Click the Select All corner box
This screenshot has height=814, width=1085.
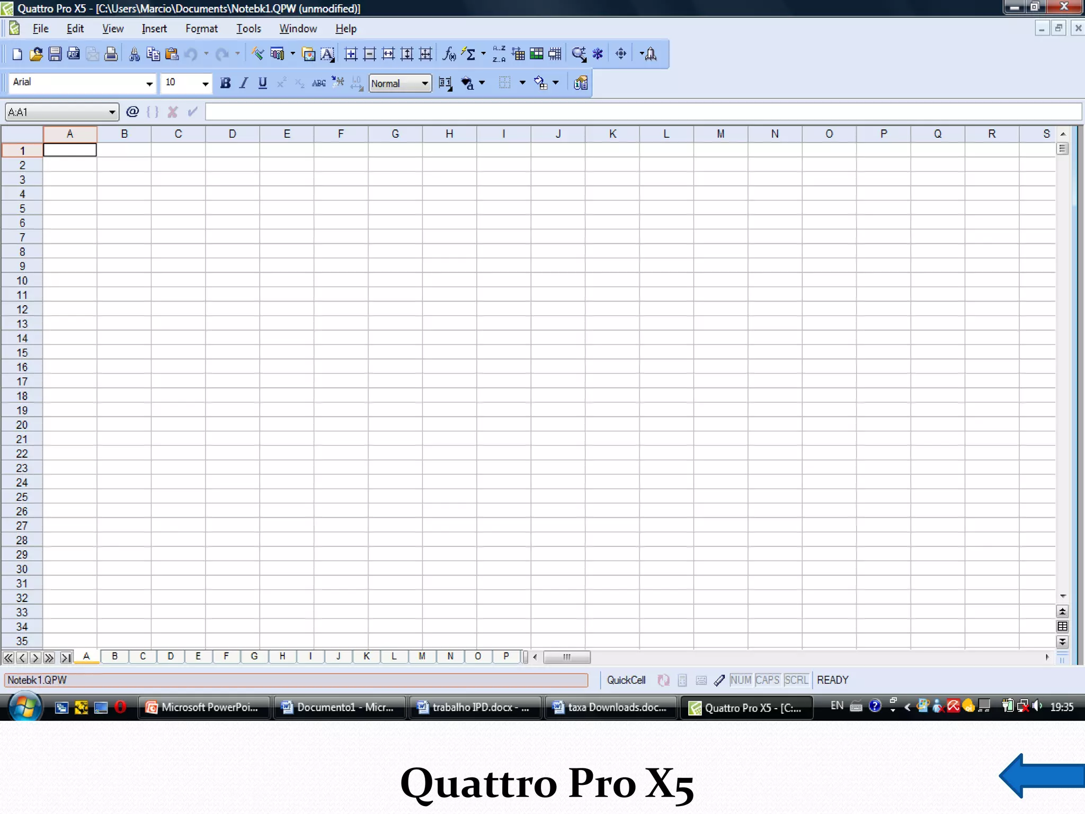point(22,134)
